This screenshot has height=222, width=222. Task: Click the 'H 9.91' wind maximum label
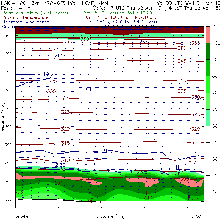click(86, 87)
